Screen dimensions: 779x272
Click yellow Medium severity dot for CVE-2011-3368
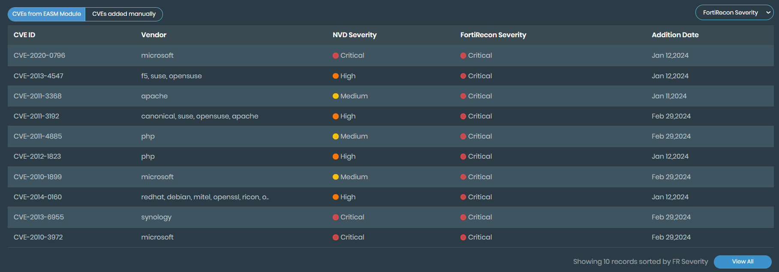click(336, 96)
